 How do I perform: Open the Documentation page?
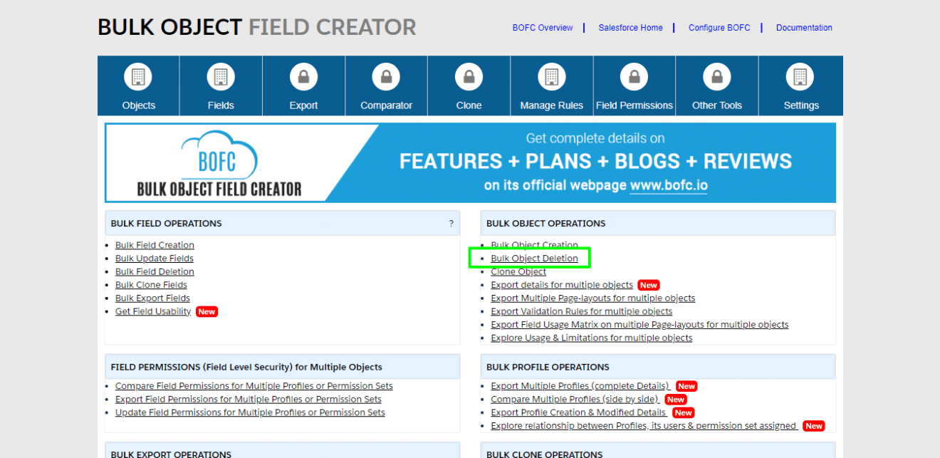pyautogui.click(x=804, y=27)
